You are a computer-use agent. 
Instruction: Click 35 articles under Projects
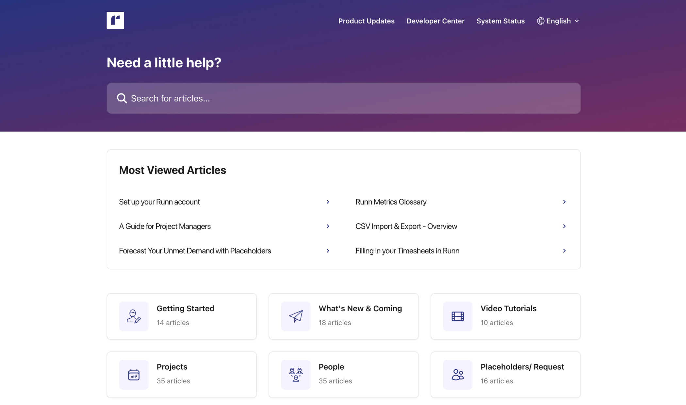[173, 381]
